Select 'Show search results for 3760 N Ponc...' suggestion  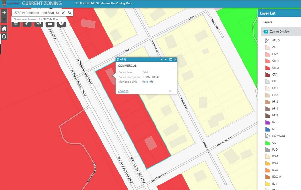click(38, 19)
